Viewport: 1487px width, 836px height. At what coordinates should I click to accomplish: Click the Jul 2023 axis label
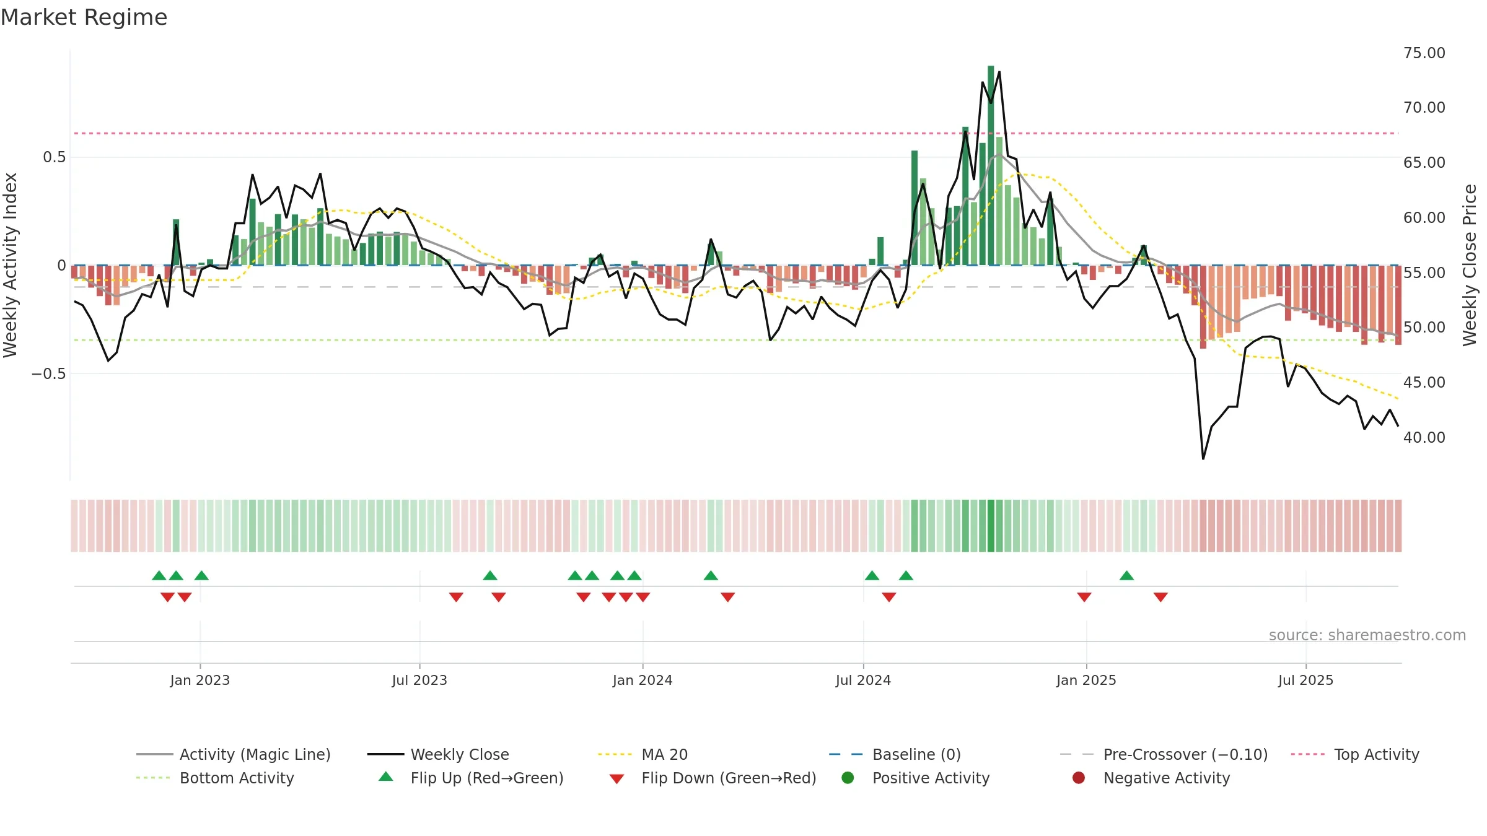pos(419,680)
